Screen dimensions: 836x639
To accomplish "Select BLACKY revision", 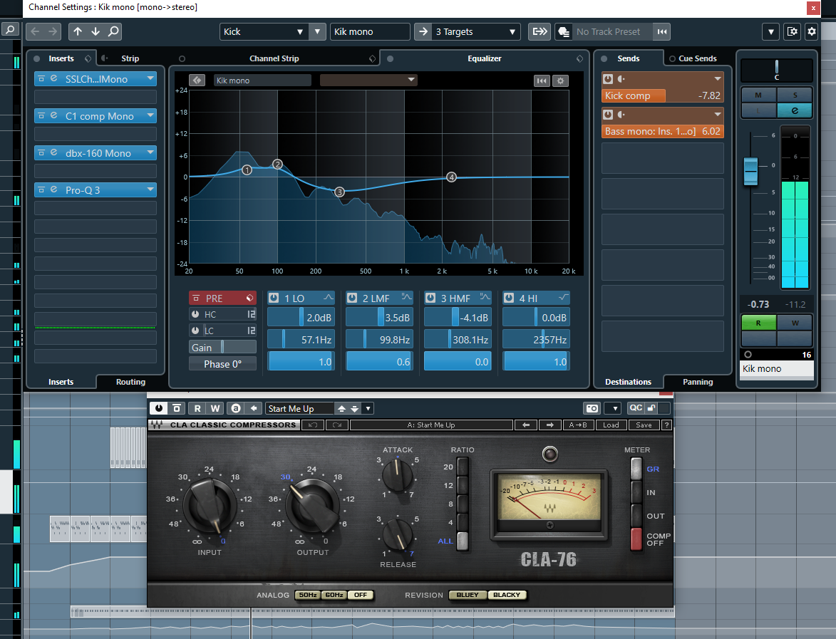I will tap(507, 595).
